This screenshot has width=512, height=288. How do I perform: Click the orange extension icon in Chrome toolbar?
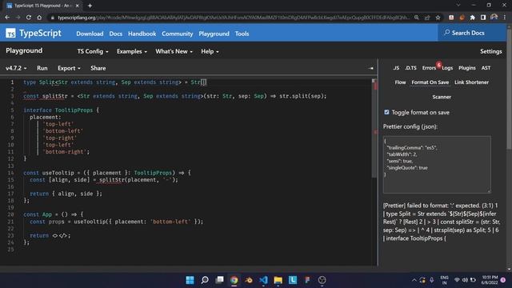point(462,18)
